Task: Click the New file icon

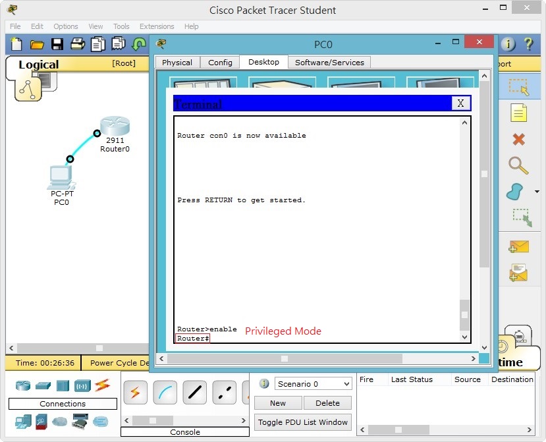Action: pos(16,44)
